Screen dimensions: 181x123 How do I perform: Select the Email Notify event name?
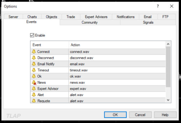click(46, 64)
